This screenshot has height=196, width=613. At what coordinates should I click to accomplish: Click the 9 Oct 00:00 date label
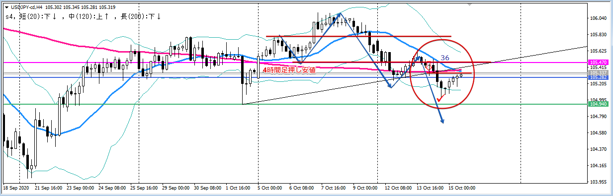pyautogui.click(x=365, y=189)
